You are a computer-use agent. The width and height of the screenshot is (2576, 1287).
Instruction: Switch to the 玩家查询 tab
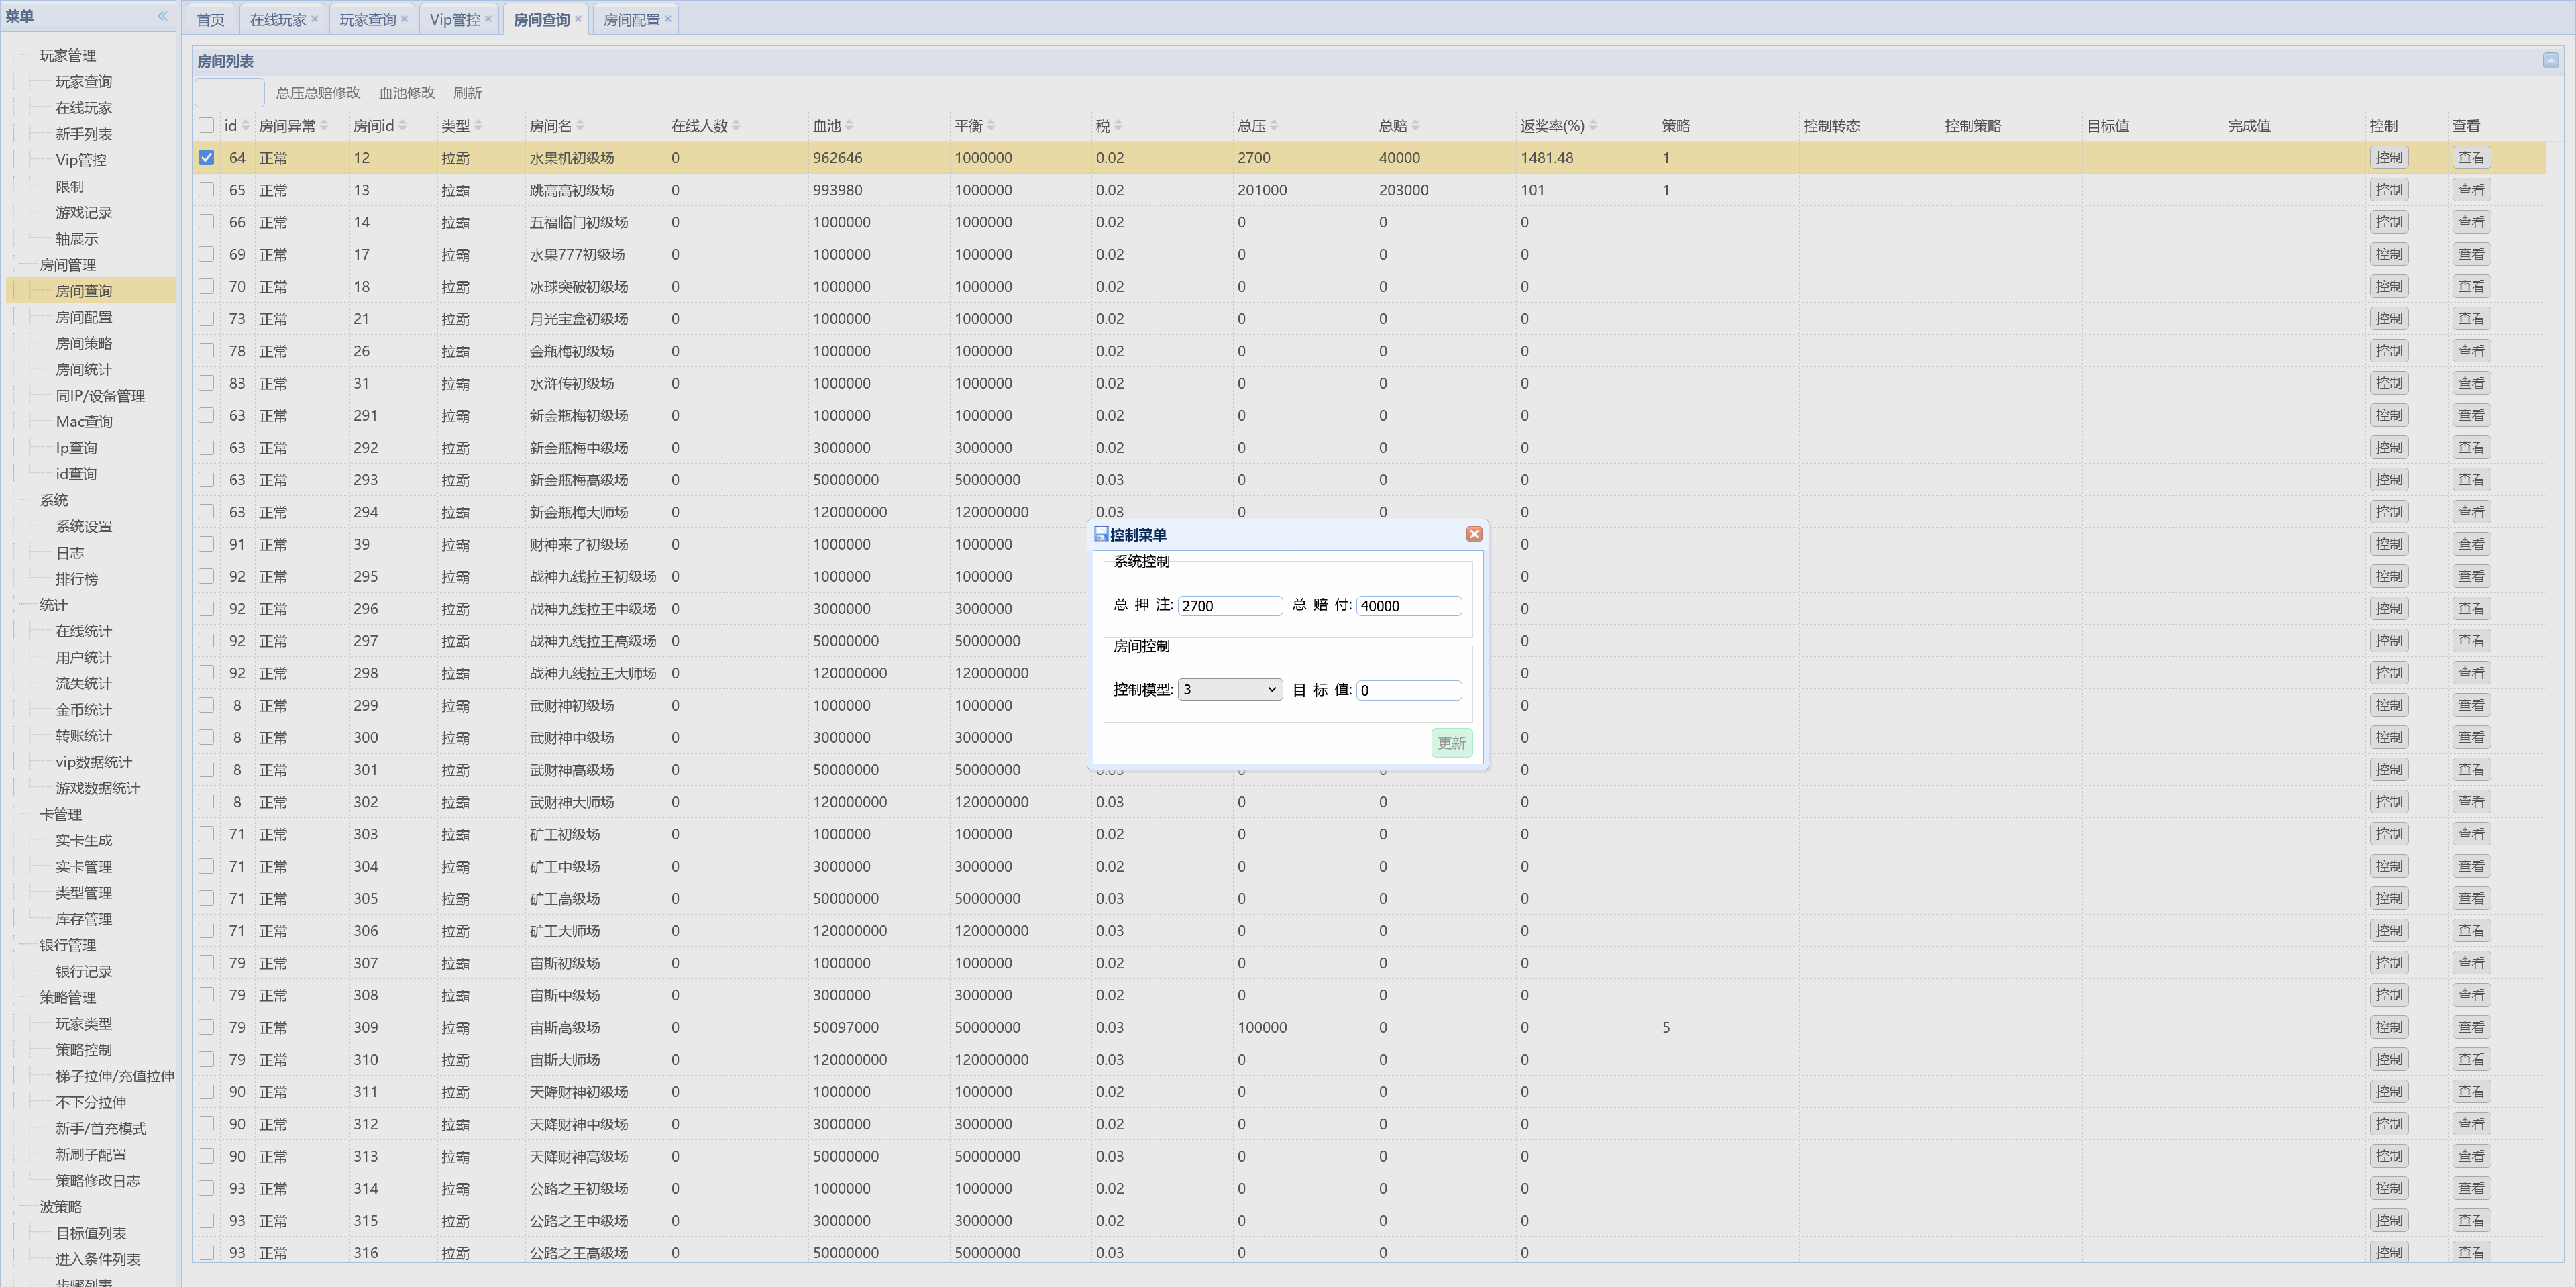(x=367, y=20)
